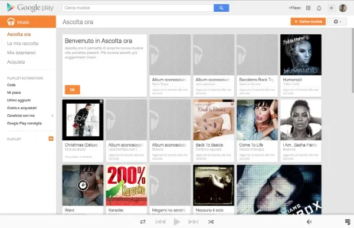The width and height of the screenshot is (354, 228).
Task: Open the Raccolta Rock placeholder cover
Action: click(257, 55)
